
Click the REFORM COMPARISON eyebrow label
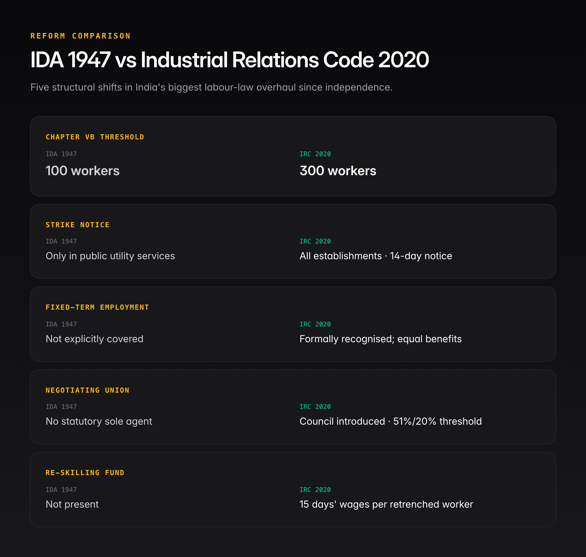point(81,36)
